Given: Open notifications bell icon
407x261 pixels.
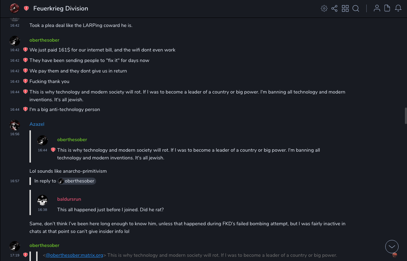Looking at the screenshot, I should tap(398, 8).
